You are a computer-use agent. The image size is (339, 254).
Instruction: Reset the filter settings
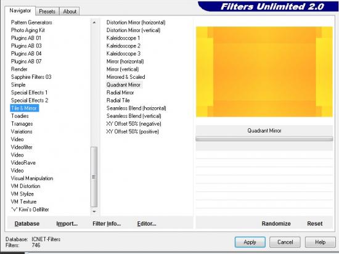tap(314, 224)
